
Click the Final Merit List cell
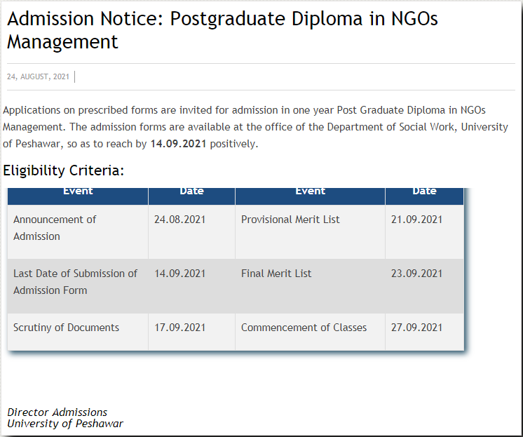pyautogui.click(x=276, y=274)
